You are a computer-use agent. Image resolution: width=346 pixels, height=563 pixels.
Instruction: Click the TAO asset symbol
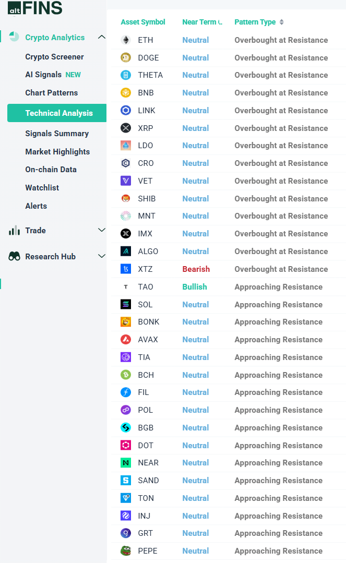click(x=146, y=286)
